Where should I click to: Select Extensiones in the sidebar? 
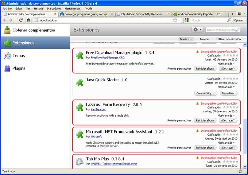tap(35, 43)
